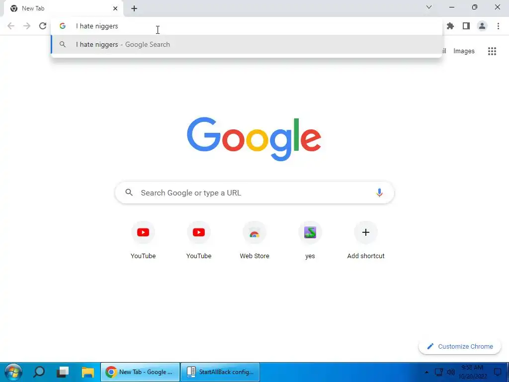Open the Chrome three-dot menu
Screen dimensions: 509x382
tap(498, 26)
